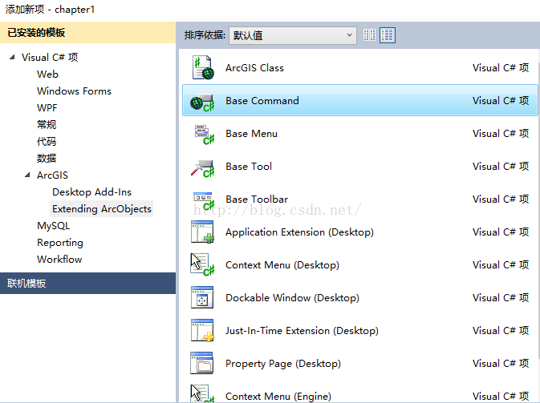Select the Windows Forms category
The width and height of the screenshot is (540, 403).
[x=74, y=91]
